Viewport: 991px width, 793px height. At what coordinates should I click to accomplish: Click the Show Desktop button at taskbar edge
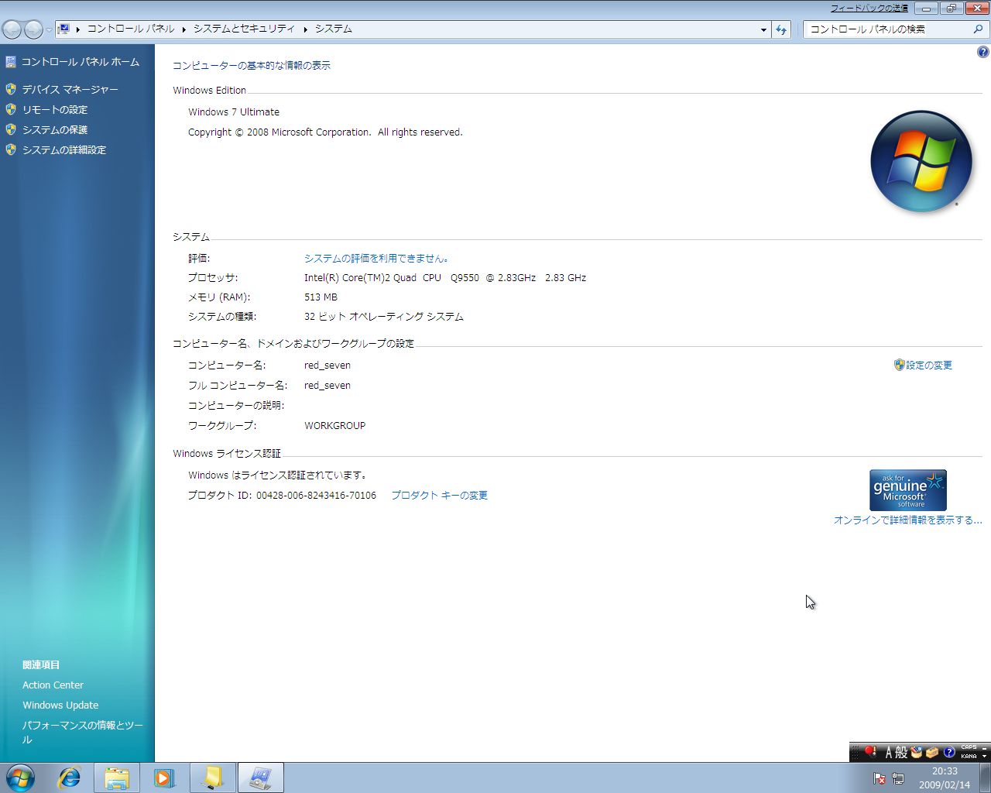click(x=985, y=778)
